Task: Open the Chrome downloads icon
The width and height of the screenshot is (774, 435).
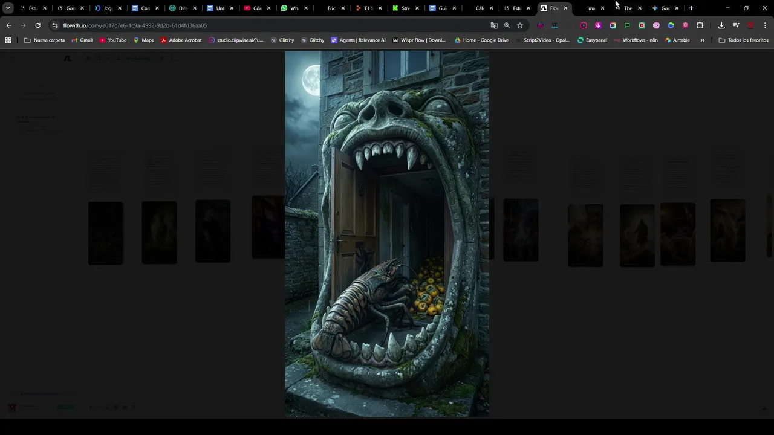Action: click(x=721, y=25)
